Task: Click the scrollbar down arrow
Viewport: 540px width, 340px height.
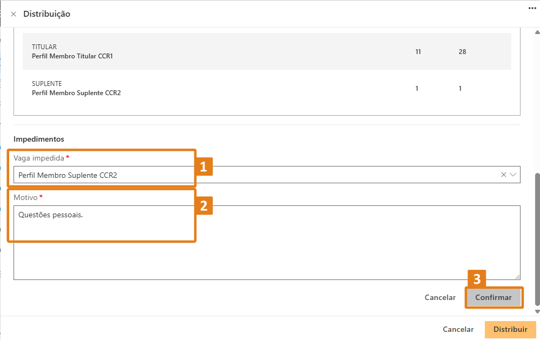Action: pyautogui.click(x=537, y=311)
